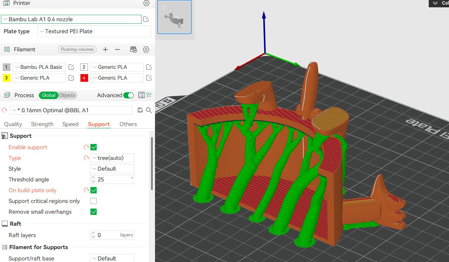449x262 pixels.
Task: Select white filament swatch 2
Action: [84, 67]
